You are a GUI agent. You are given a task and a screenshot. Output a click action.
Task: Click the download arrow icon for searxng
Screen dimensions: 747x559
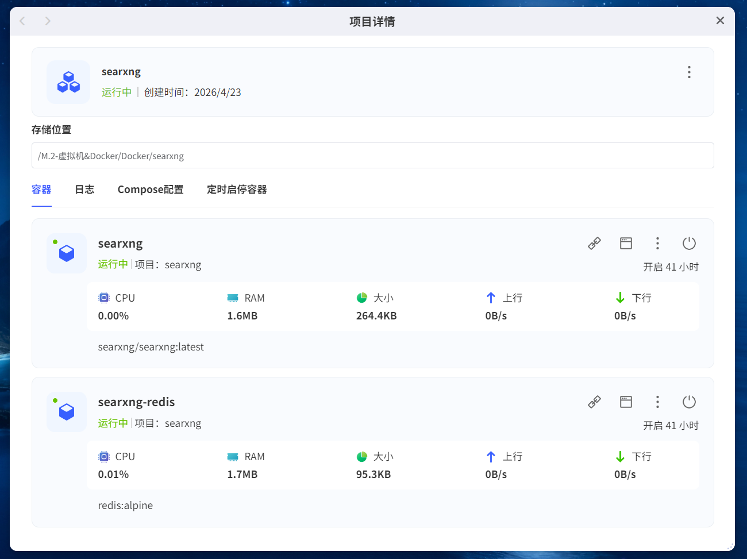(620, 298)
